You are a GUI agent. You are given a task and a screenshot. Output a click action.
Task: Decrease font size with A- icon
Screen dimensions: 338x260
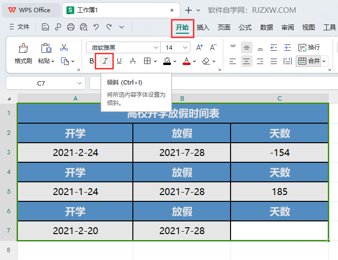[x=213, y=47]
